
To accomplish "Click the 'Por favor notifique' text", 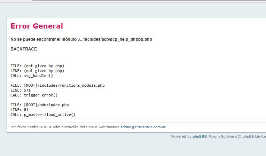I will tap(26, 127).
